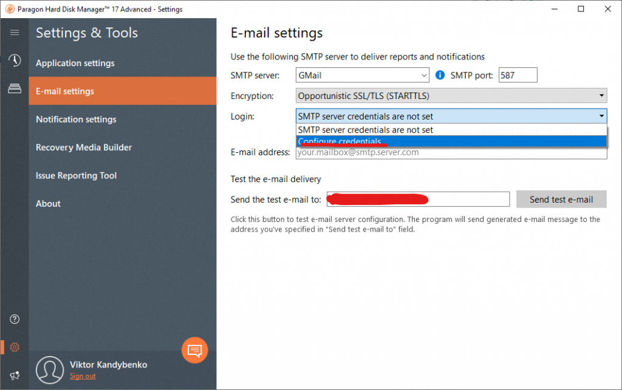Open the hamburger navigation menu
622x390 pixels.
tap(14, 33)
